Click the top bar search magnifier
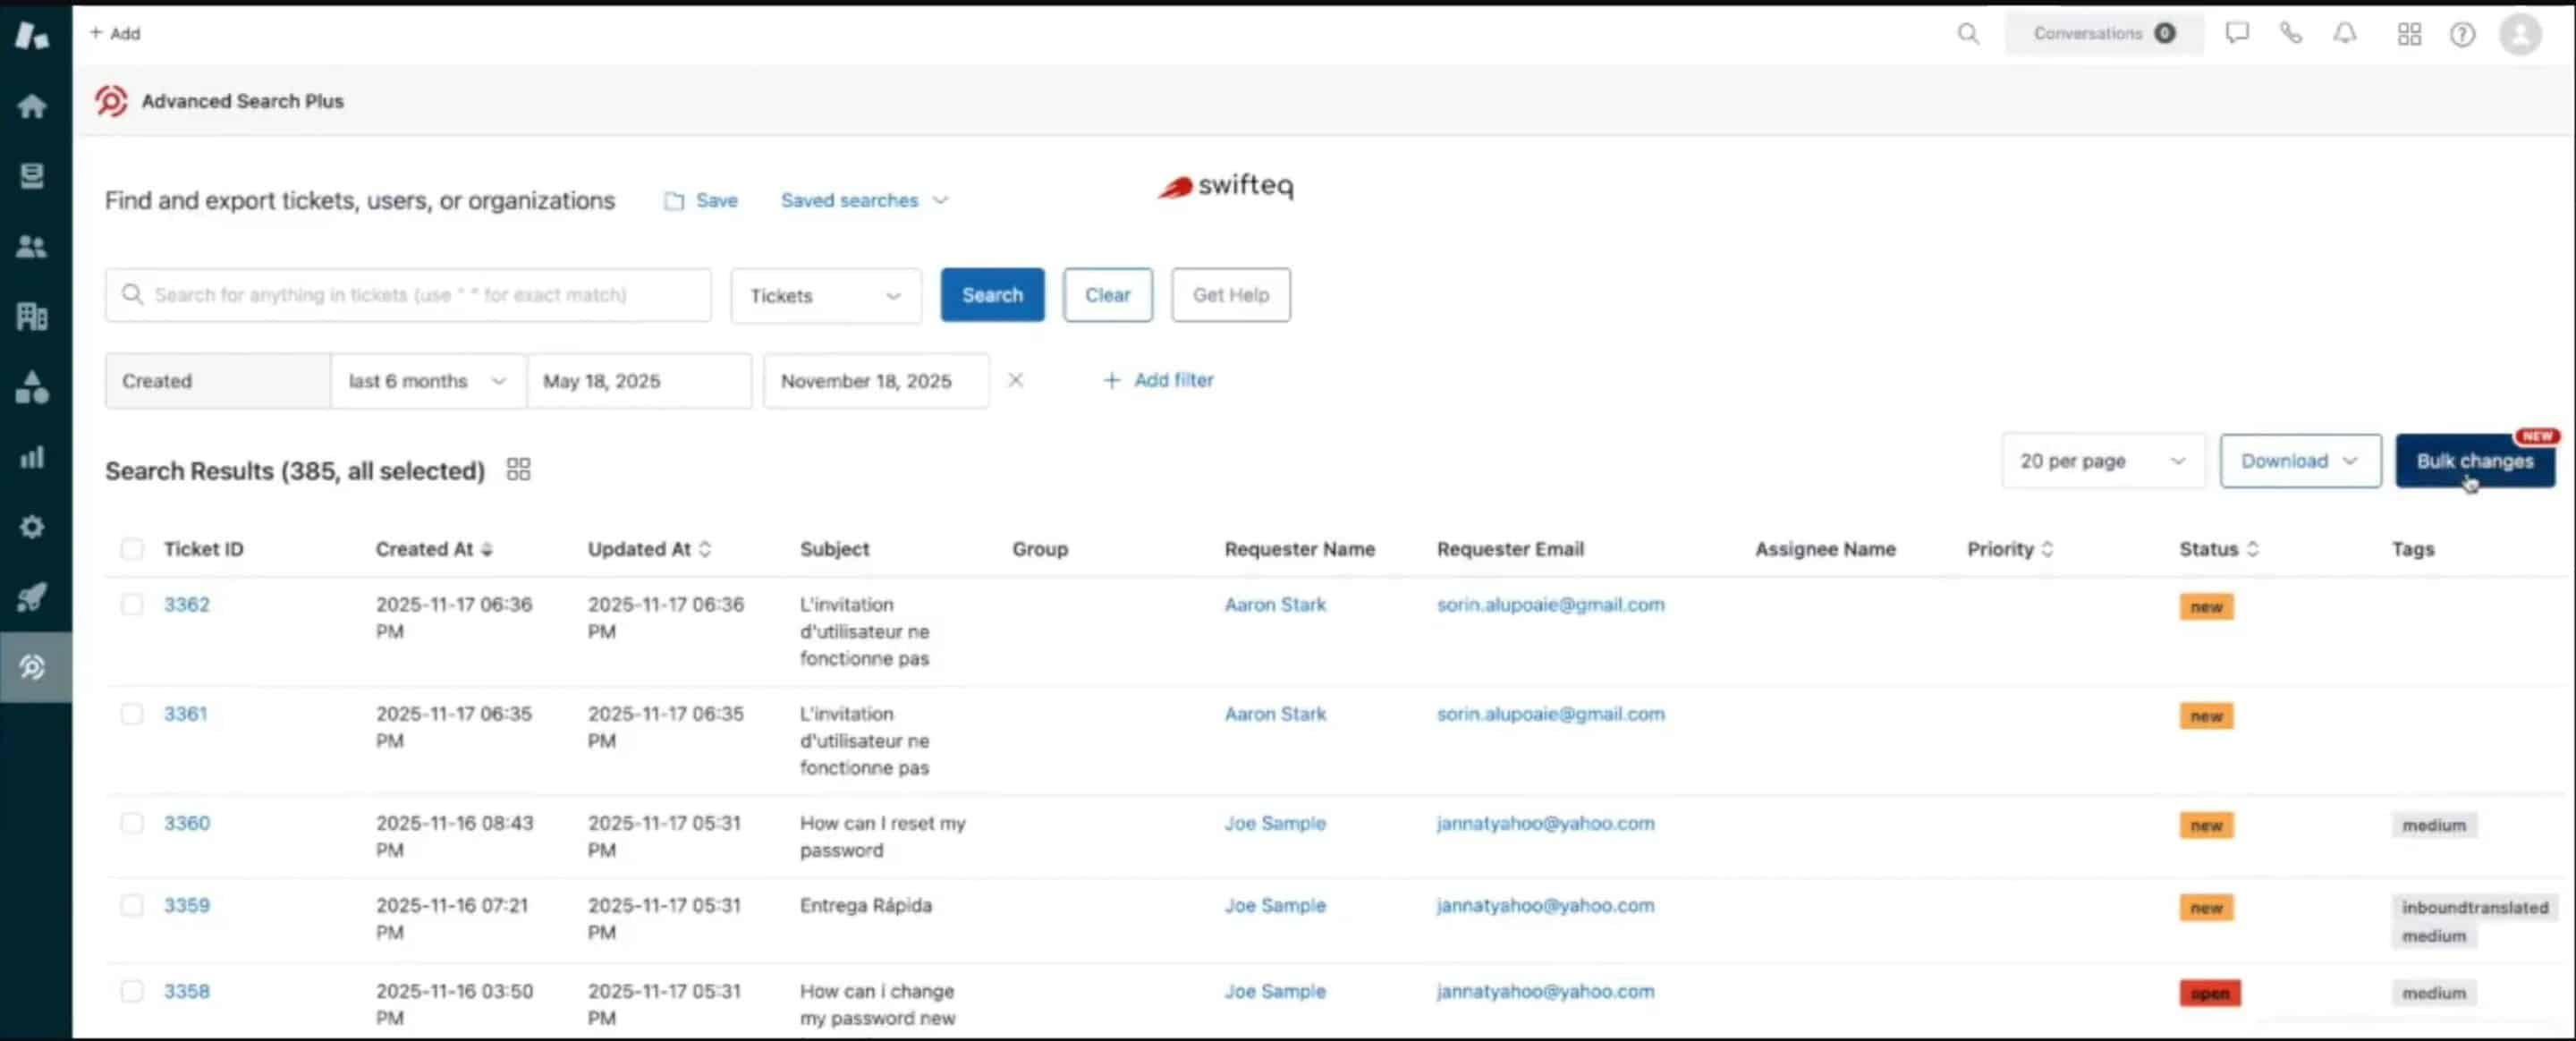This screenshot has width=2576, height=1041. [1967, 34]
